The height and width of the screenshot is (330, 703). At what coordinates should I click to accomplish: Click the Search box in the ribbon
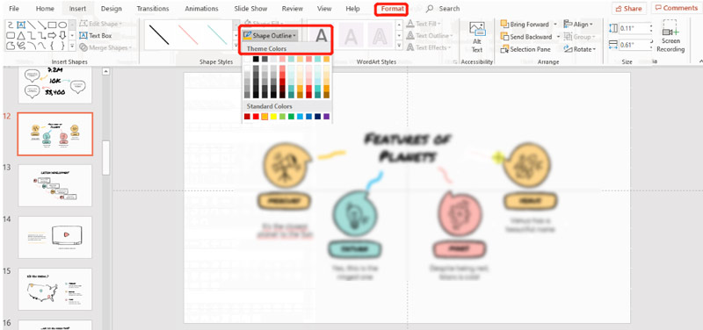point(449,9)
